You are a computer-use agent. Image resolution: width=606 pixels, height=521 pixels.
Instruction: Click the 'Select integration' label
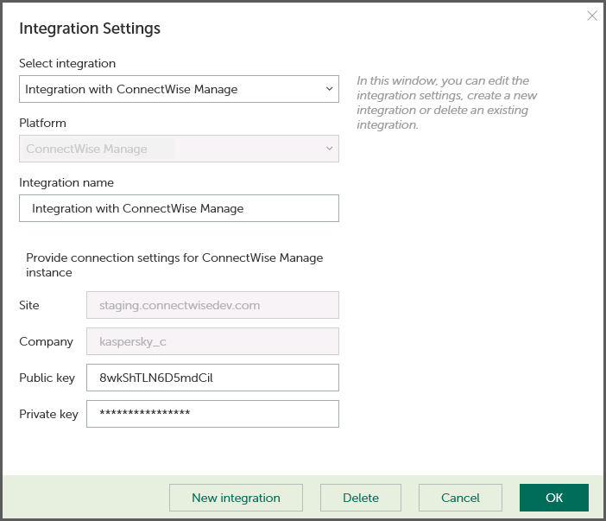[x=67, y=63]
